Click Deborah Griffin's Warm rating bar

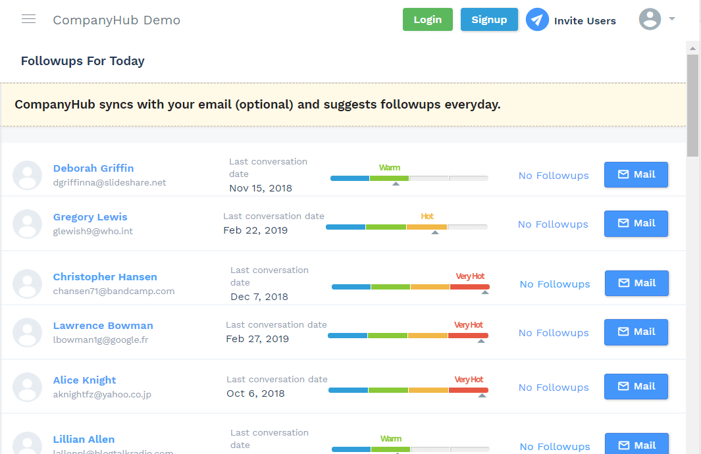pyautogui.click(x=409, y=178)
